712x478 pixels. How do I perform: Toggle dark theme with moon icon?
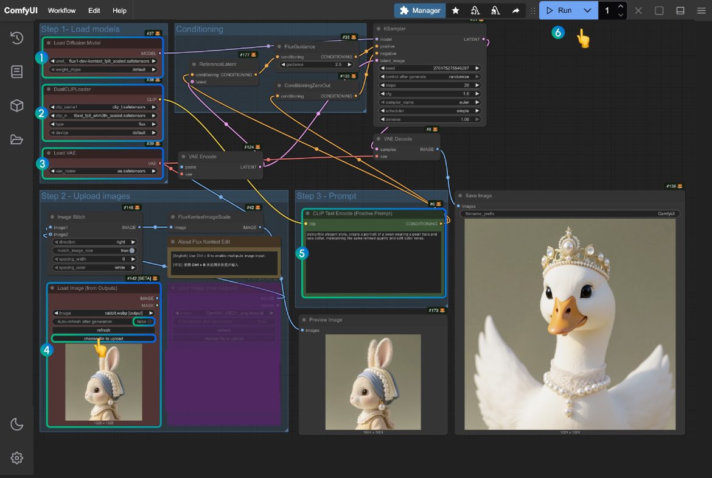(16, 424)
